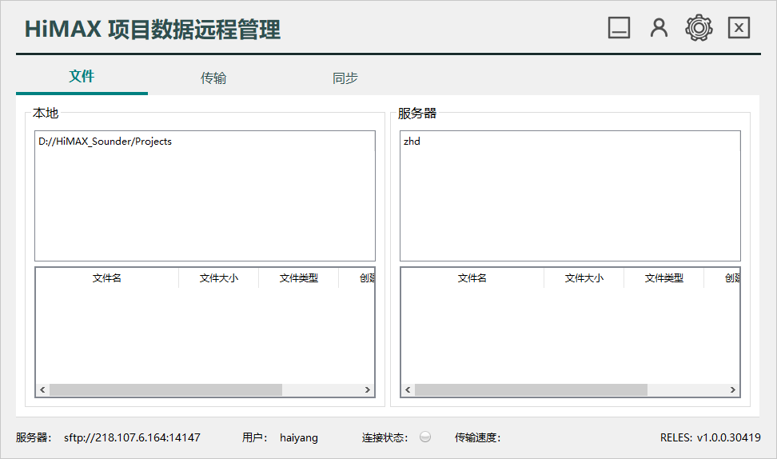Click 文件类型 column header in server table
This screenshot has width=777, height=459.
click(664, 278)
